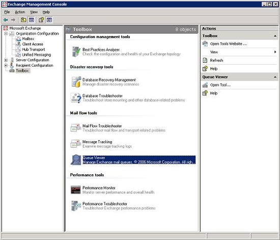
Task: Select Message Tracking entry text
Action: 97,142
